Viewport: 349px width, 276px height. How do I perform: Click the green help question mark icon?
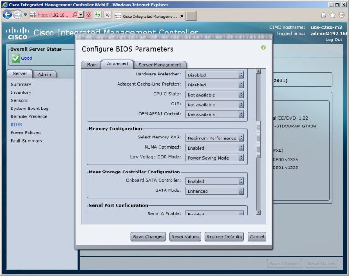click(x=263, y=47)
